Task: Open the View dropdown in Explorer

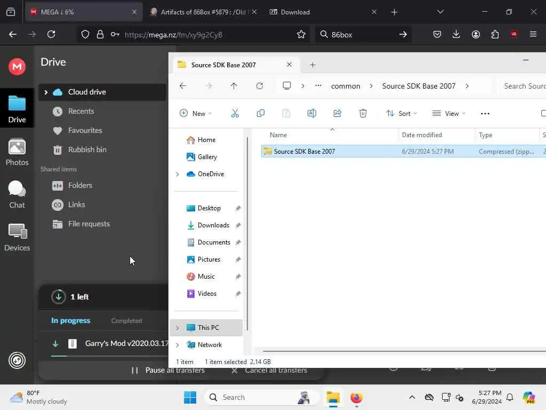Action: (x=448, y=113)
